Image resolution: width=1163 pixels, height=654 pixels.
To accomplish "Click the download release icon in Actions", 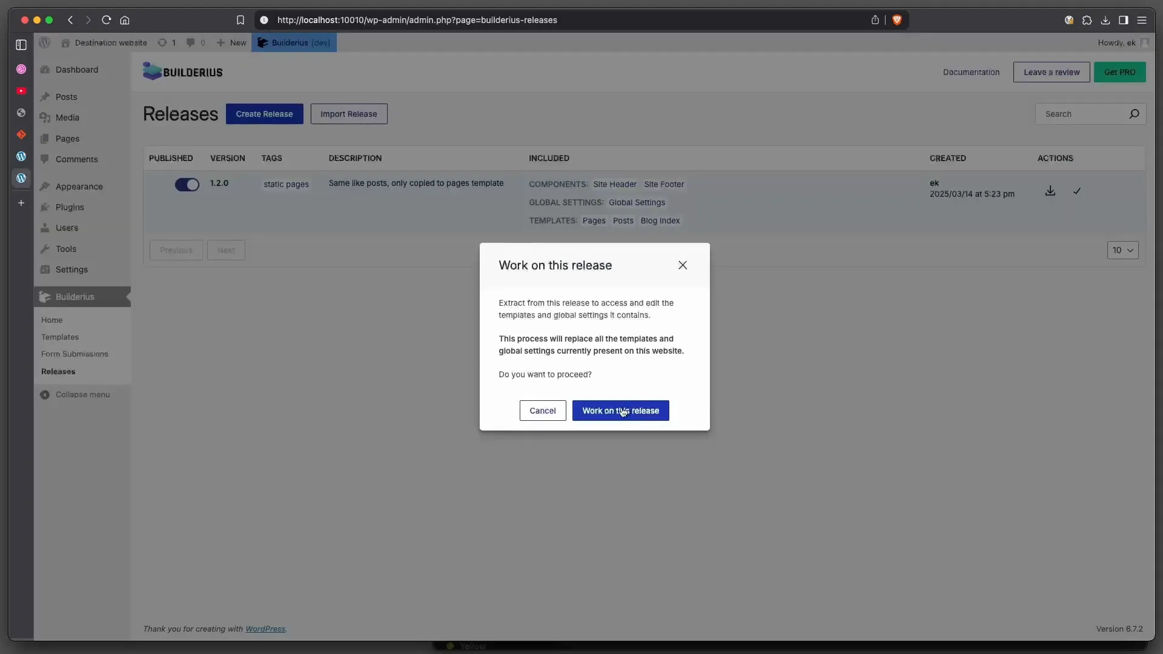I will pyautogui.click(x=1050, y=191).
